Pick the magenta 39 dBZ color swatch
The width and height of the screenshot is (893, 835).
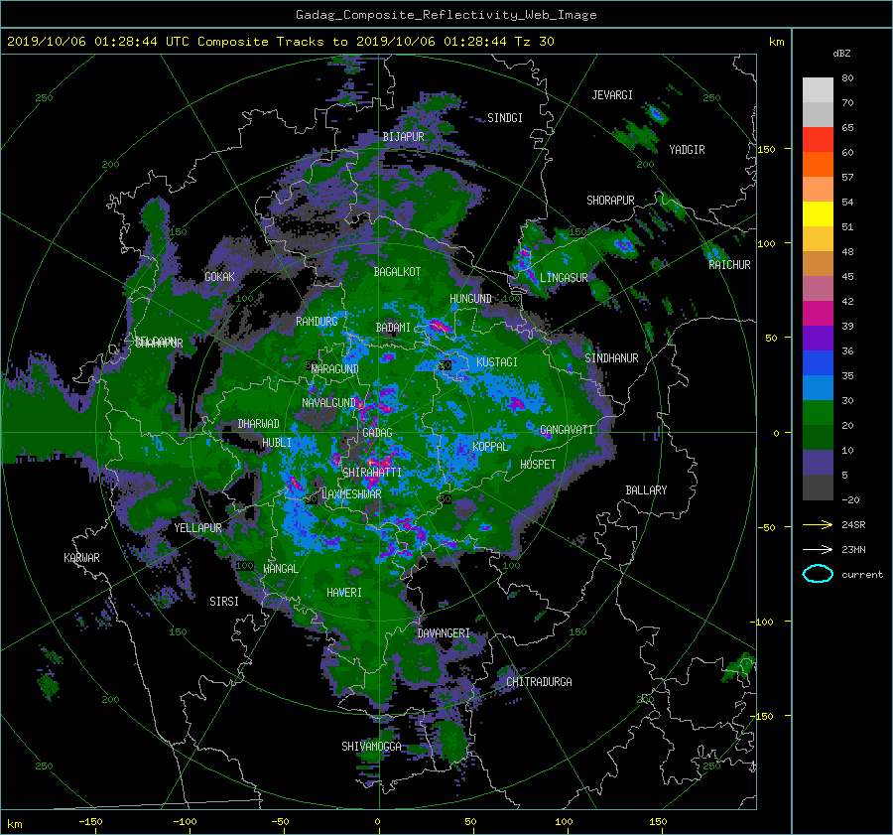point(818,314)
